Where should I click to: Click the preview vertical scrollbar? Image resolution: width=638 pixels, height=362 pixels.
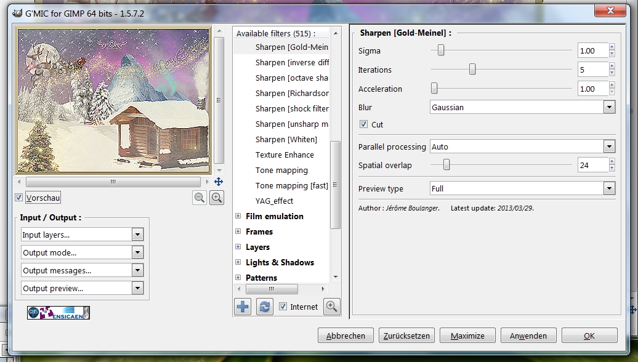click(219, 100)
